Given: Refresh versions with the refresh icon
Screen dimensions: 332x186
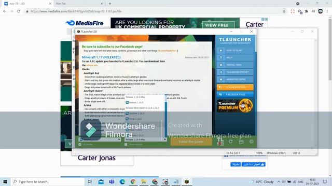Looking at the screenshot, I should pyautogui.click(x=230, y=142).
